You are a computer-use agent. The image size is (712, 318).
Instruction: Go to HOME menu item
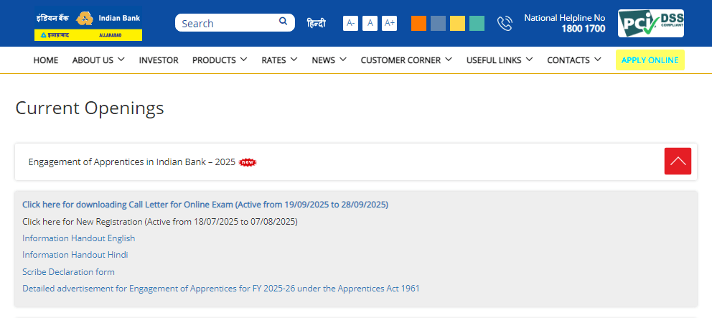point(46,60)
